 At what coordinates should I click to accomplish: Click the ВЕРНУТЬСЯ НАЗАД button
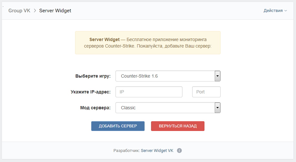click(x=178, y=126)
